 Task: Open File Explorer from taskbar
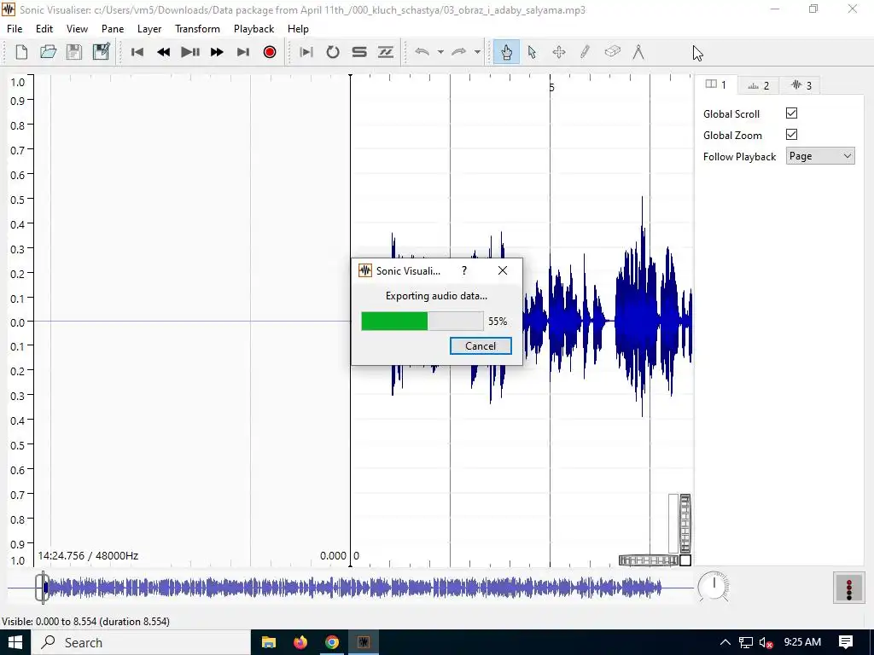tap(269, 642)
